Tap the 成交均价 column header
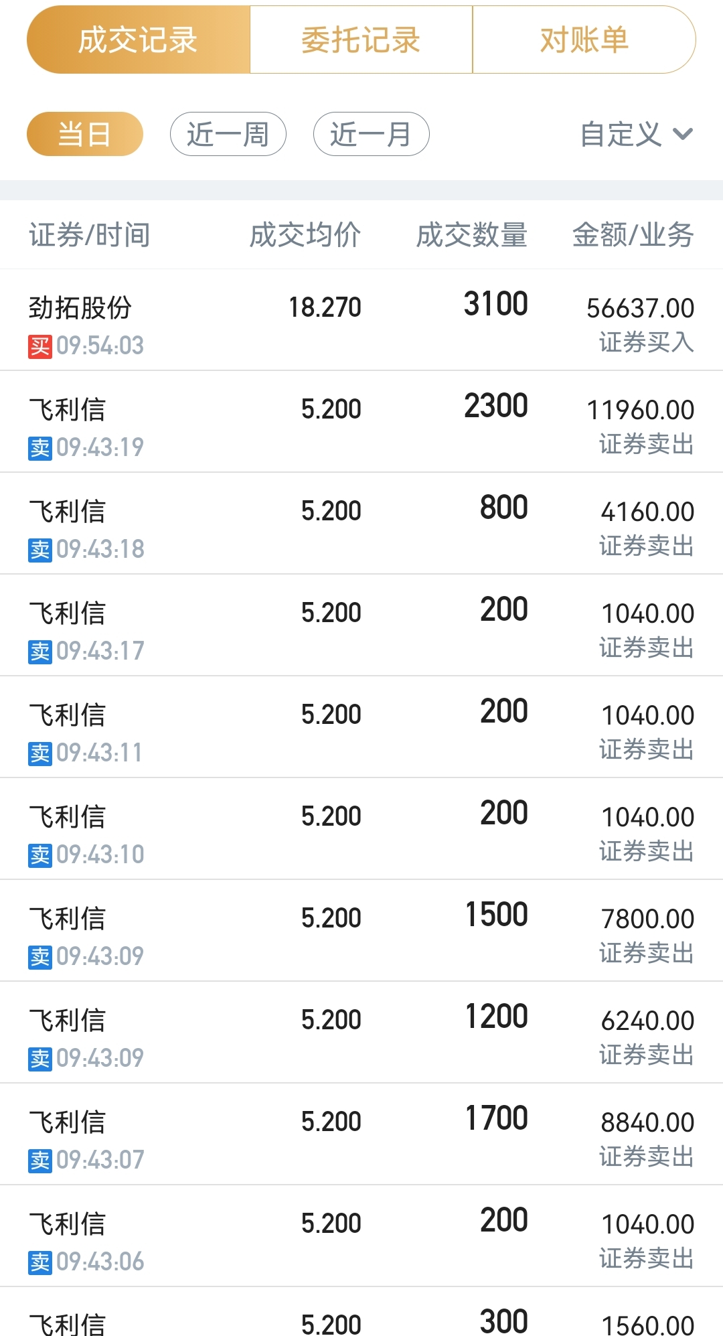The height and width of the screenshot is (1336, 723). pyautogui.click(x=305, y=235)
